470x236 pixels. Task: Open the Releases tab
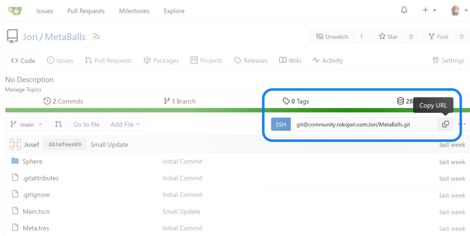251,61
